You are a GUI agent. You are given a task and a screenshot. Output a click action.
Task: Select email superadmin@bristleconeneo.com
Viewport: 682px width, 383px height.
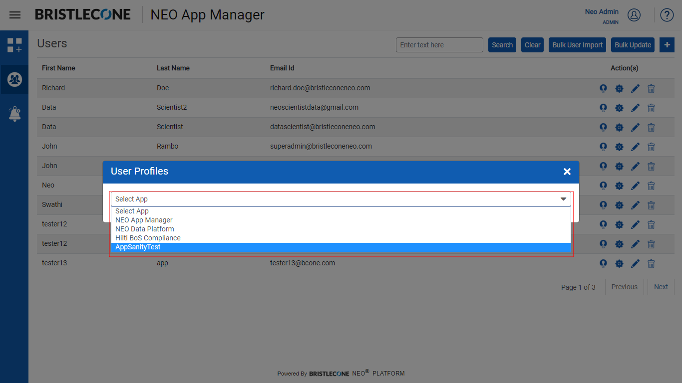click(x=321, y=146)
